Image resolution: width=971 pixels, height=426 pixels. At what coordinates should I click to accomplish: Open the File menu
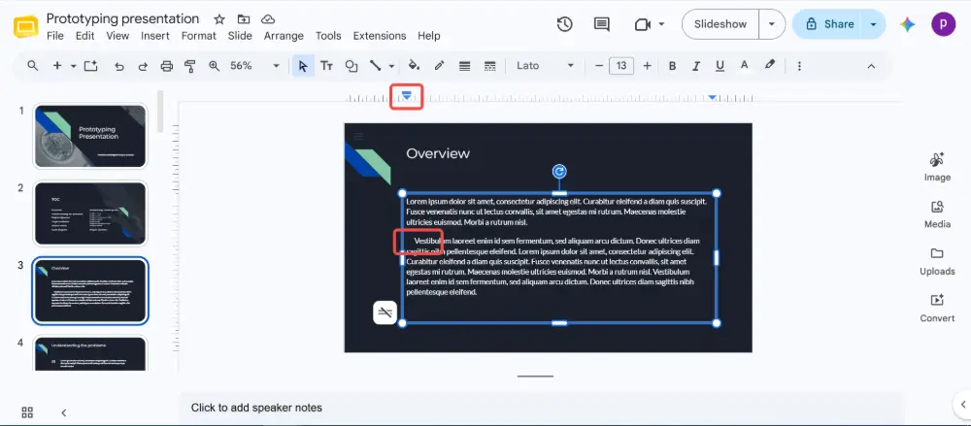55,36
